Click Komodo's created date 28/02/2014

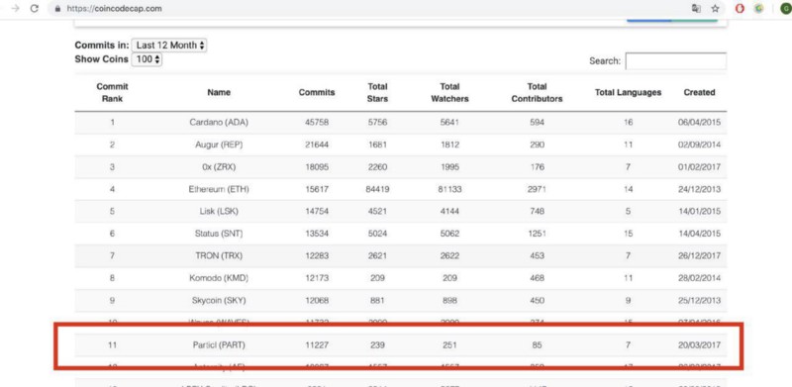click(x=700, y=278)
